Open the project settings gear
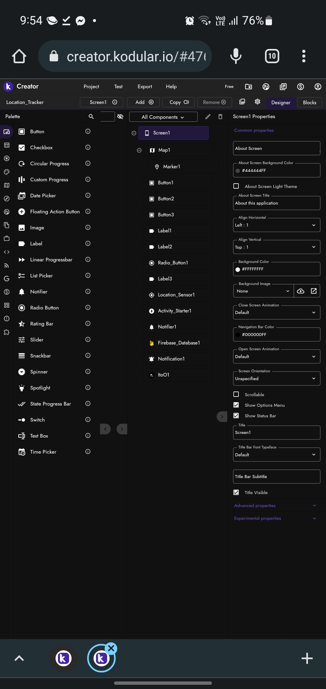This screenshot has width=326, height=689. pos(257,102)
